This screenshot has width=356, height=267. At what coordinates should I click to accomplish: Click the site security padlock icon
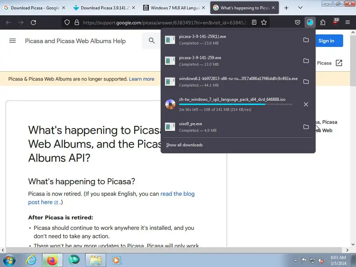pos(77,22)
